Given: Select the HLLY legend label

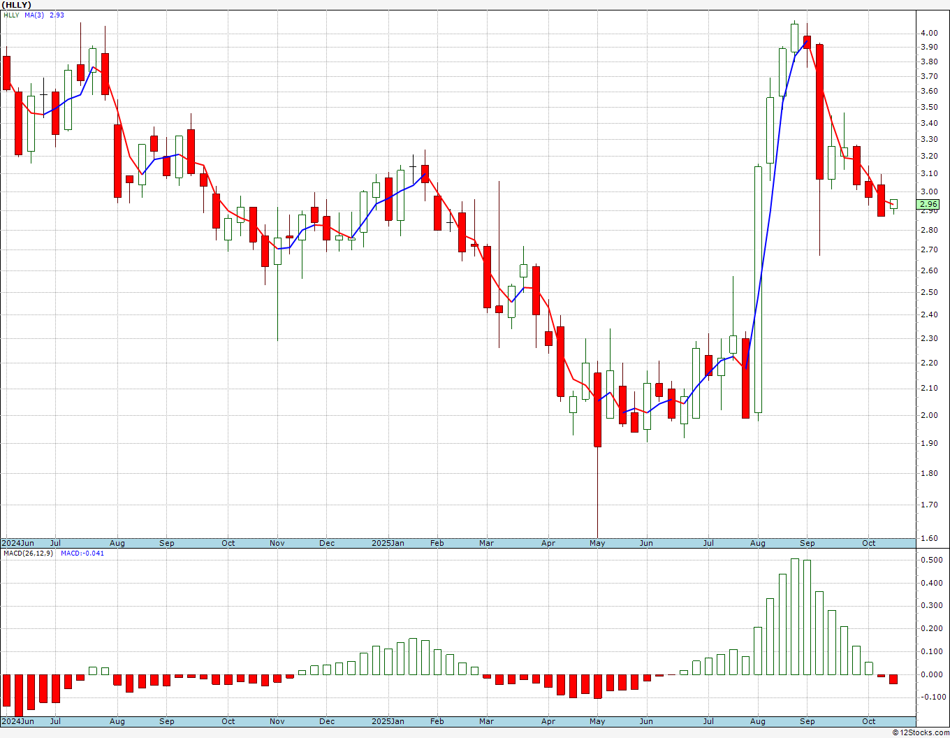Looking at the screenshot, I should [x=11, y=15].
